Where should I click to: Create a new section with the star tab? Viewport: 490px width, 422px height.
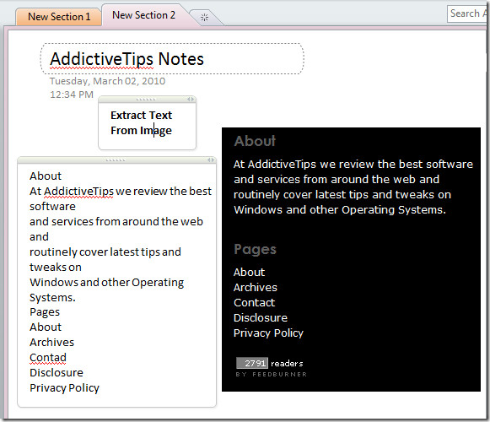pos(205,18)
